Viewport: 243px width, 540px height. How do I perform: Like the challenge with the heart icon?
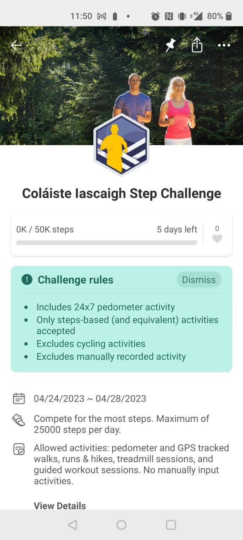coord(217,239)
